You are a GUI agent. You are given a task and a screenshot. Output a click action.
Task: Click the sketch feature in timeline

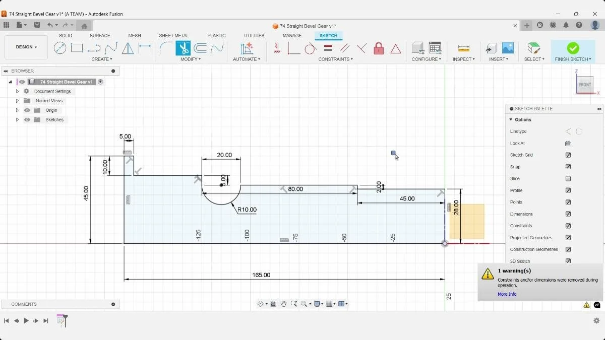point(60,320)
